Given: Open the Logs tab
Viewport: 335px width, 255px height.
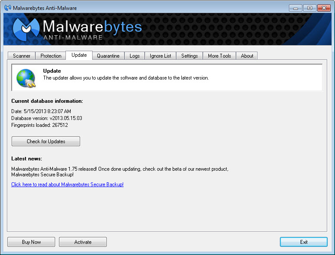Looking at the screenshot, I should [x=135, y=56].
